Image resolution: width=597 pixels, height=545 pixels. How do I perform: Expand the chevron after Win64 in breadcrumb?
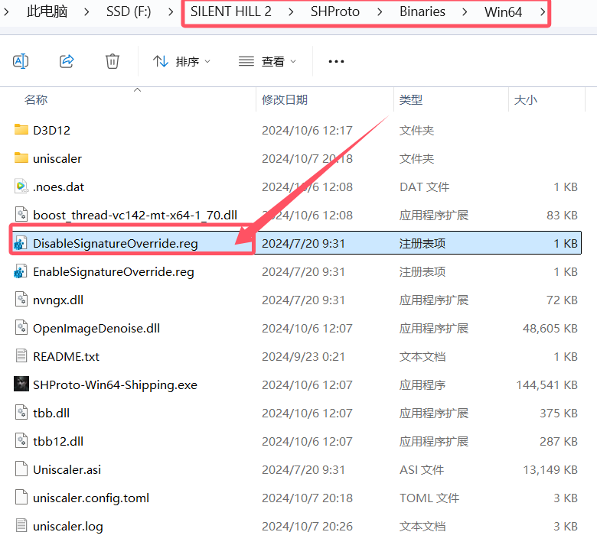(543, 12)
